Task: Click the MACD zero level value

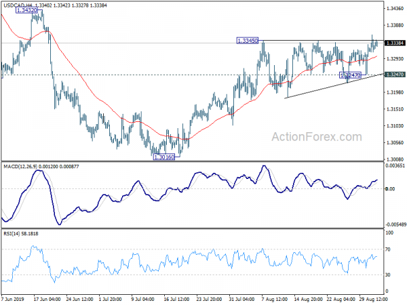Action: tap(390, 189)
